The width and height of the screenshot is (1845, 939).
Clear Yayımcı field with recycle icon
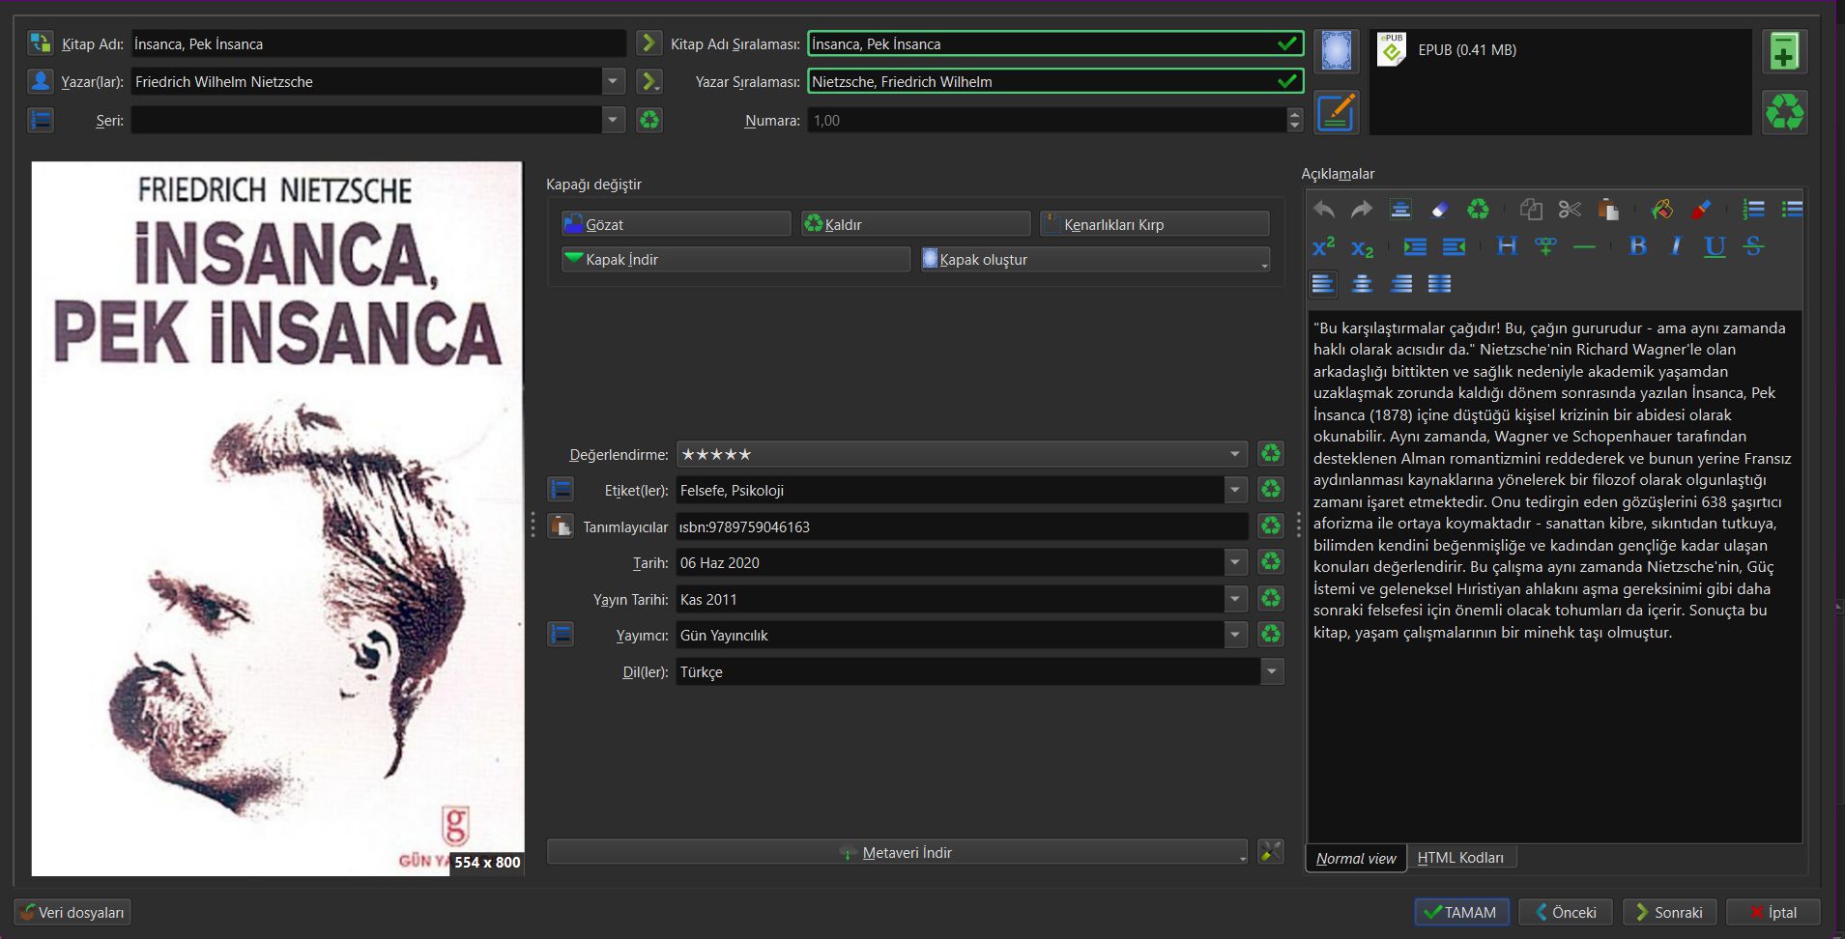[x=1270, y=635]
